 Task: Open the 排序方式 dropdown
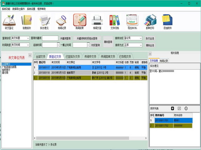(x=141, y=45)
